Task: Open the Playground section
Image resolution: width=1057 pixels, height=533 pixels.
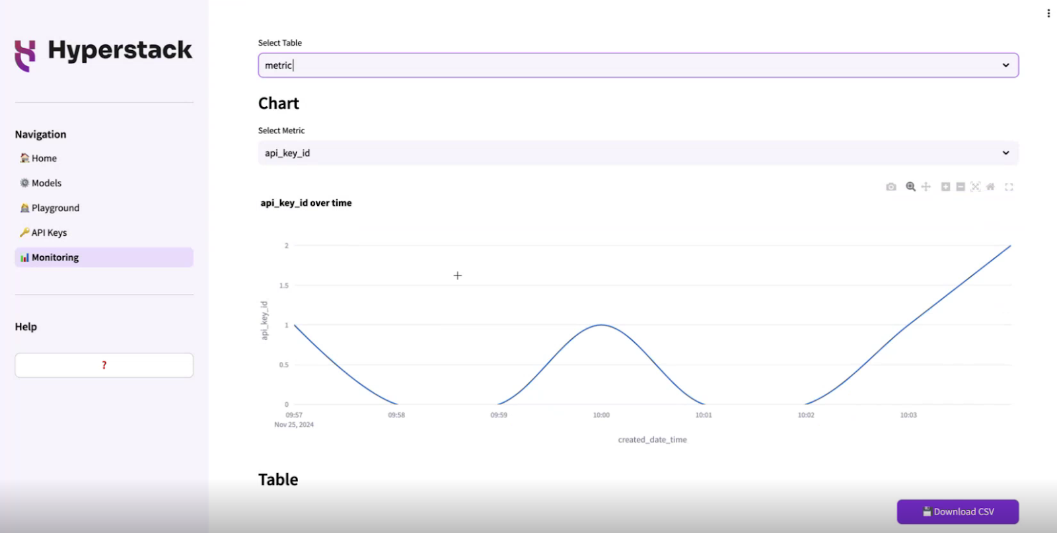Action: [54, 207]
